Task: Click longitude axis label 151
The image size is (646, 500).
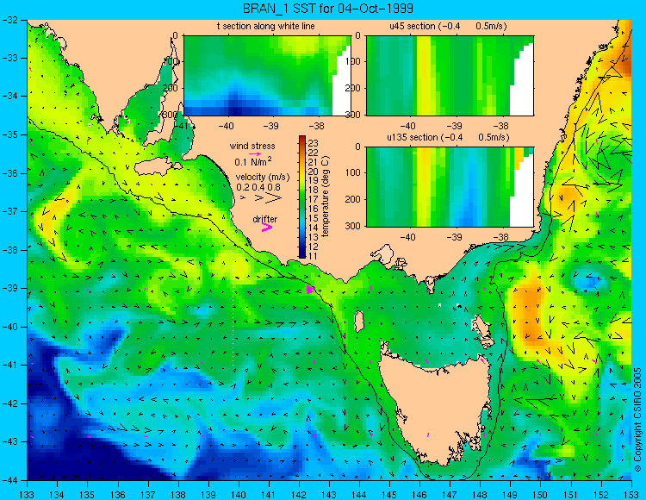Action: click(571, 495)
